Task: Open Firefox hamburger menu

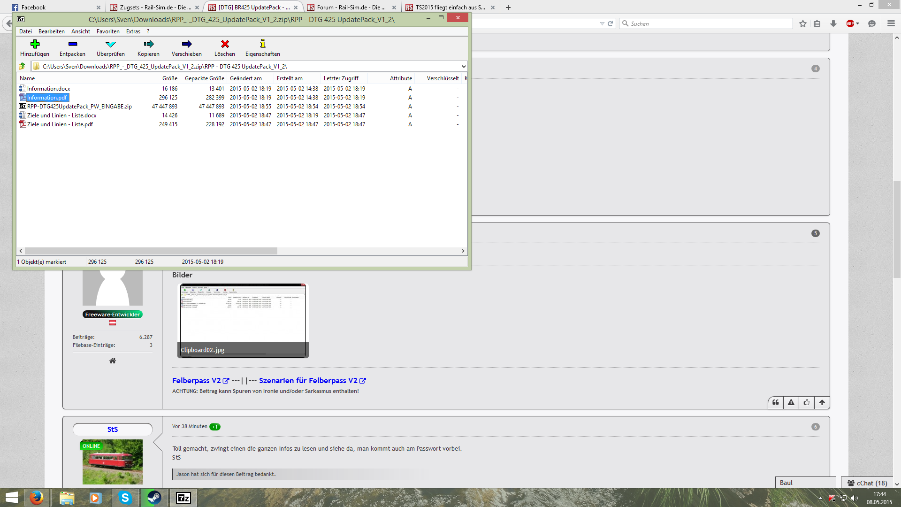Action: click(891, 23)
